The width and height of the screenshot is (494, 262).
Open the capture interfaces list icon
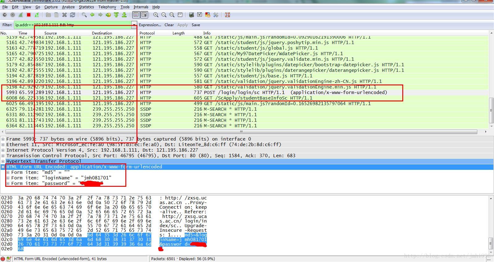pyautogui.click(x=4, y=15)
